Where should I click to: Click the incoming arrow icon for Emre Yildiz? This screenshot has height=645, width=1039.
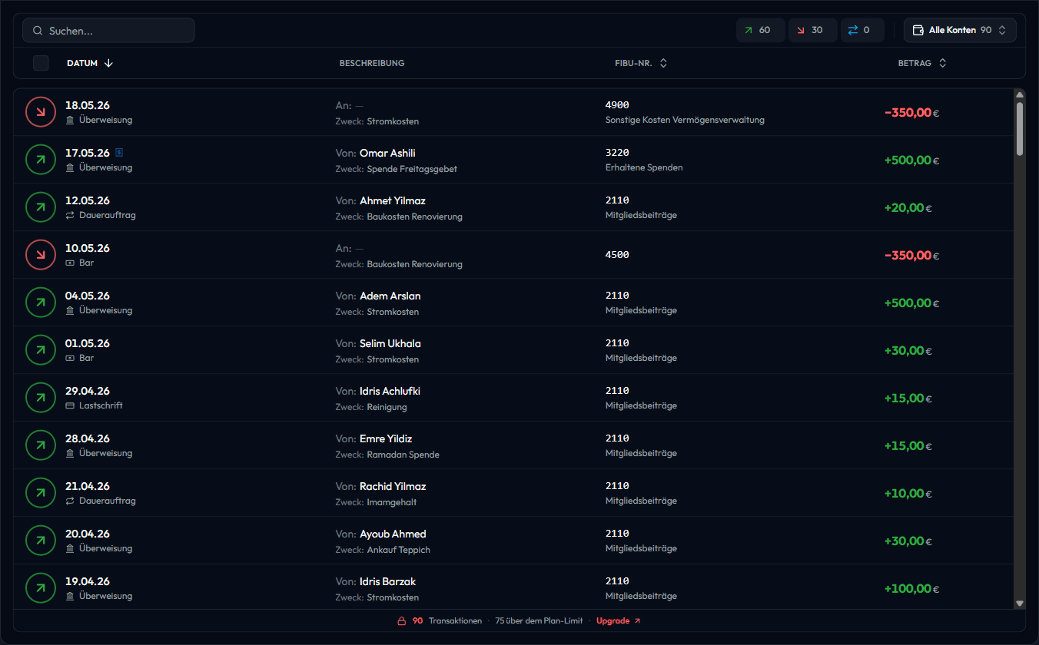pos(41,445)
